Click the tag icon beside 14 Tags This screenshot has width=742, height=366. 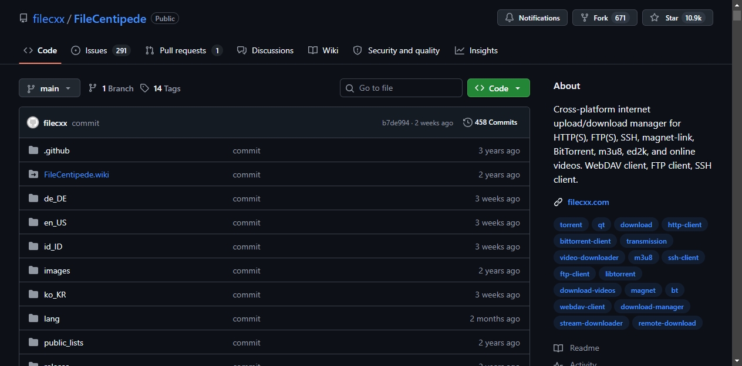(144, 88)
